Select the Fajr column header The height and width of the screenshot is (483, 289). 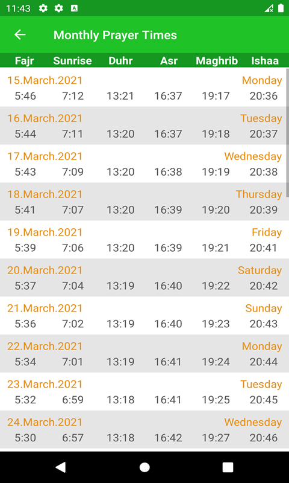[24, 61]
